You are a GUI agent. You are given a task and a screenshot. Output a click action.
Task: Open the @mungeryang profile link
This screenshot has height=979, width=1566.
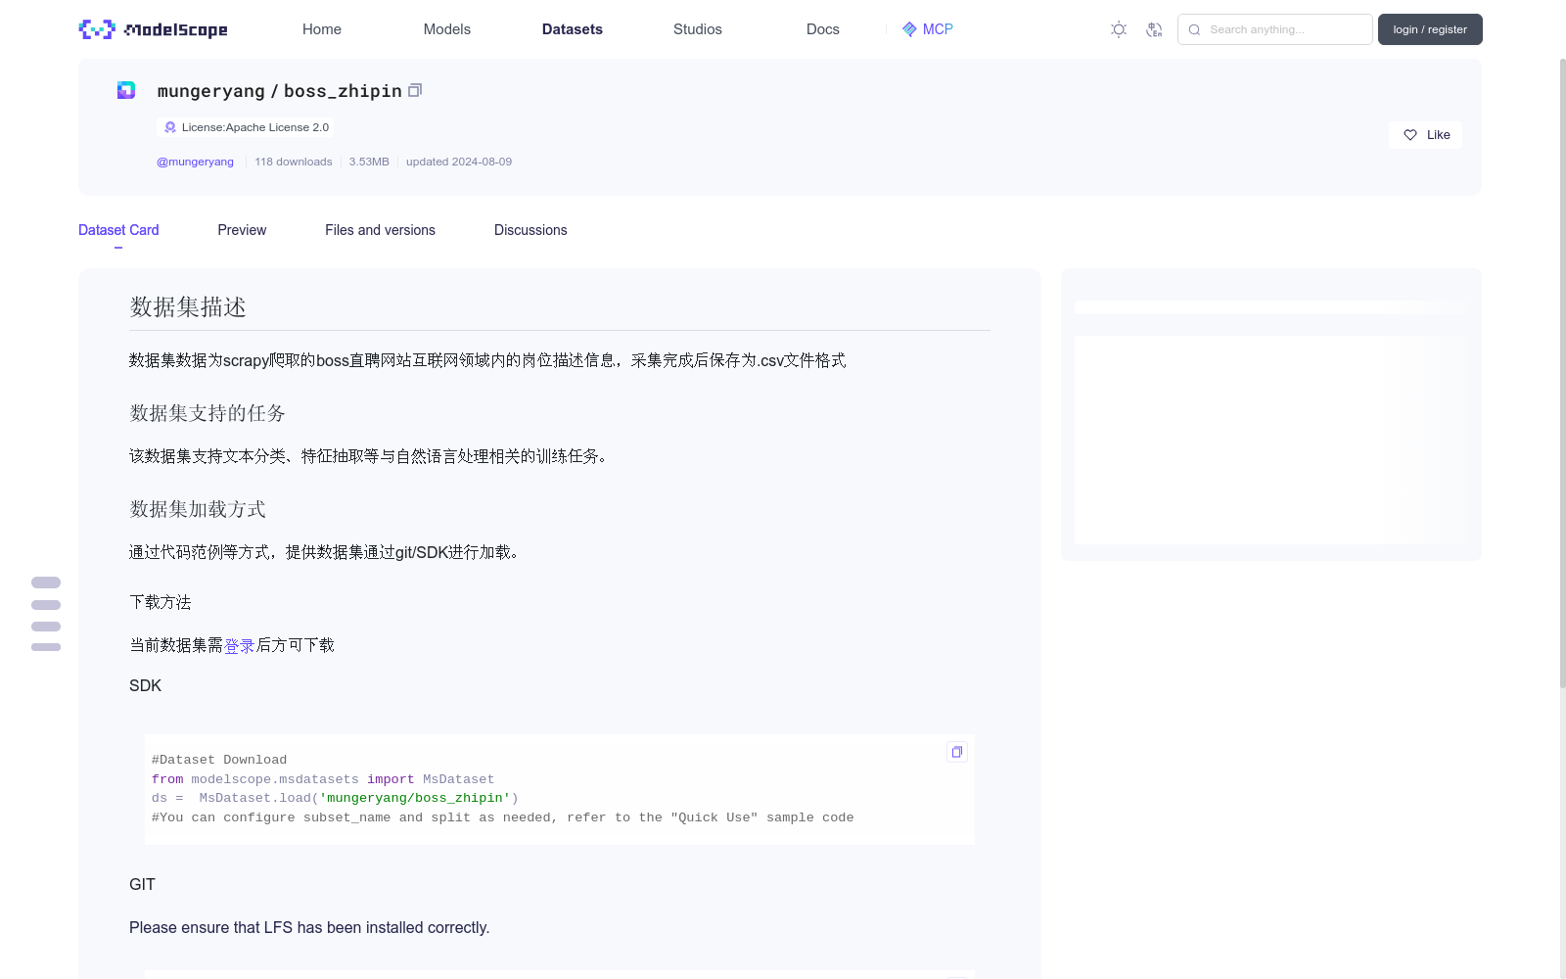[195, 162]
